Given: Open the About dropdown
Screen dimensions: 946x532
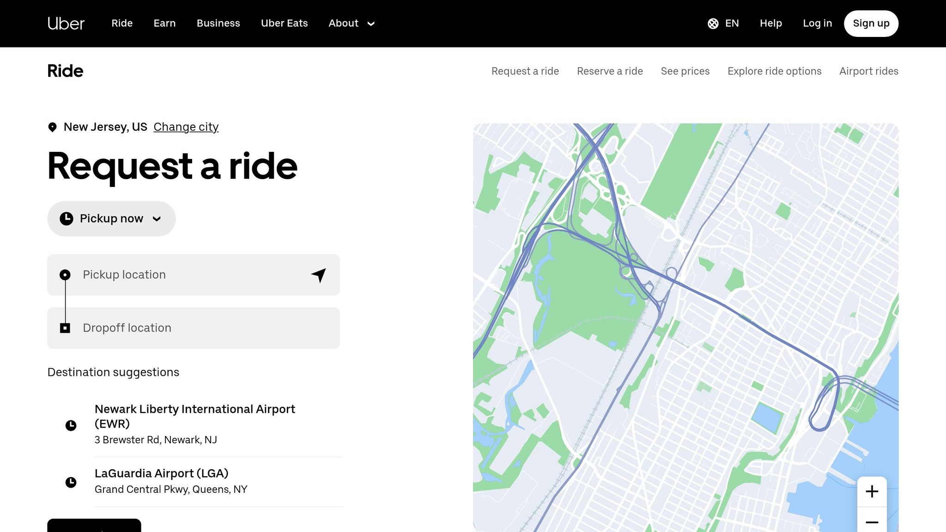Looking at the screenshot, I should 351,23.
